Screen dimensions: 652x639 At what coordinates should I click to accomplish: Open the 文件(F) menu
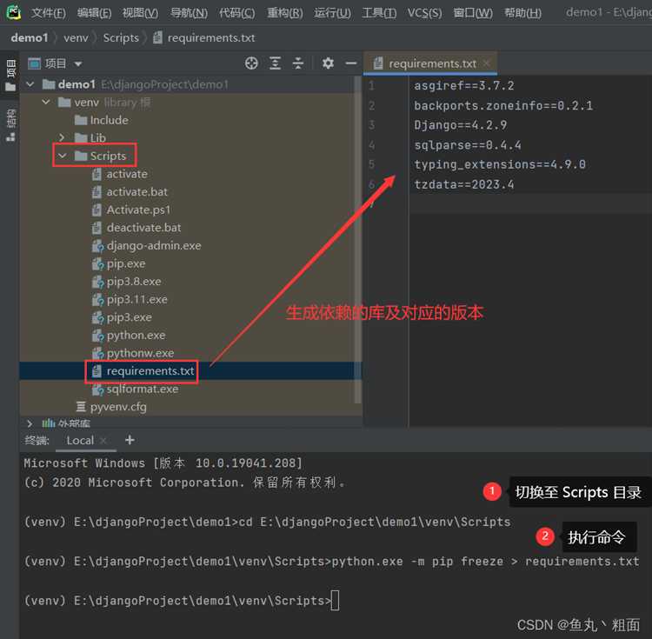48,13
